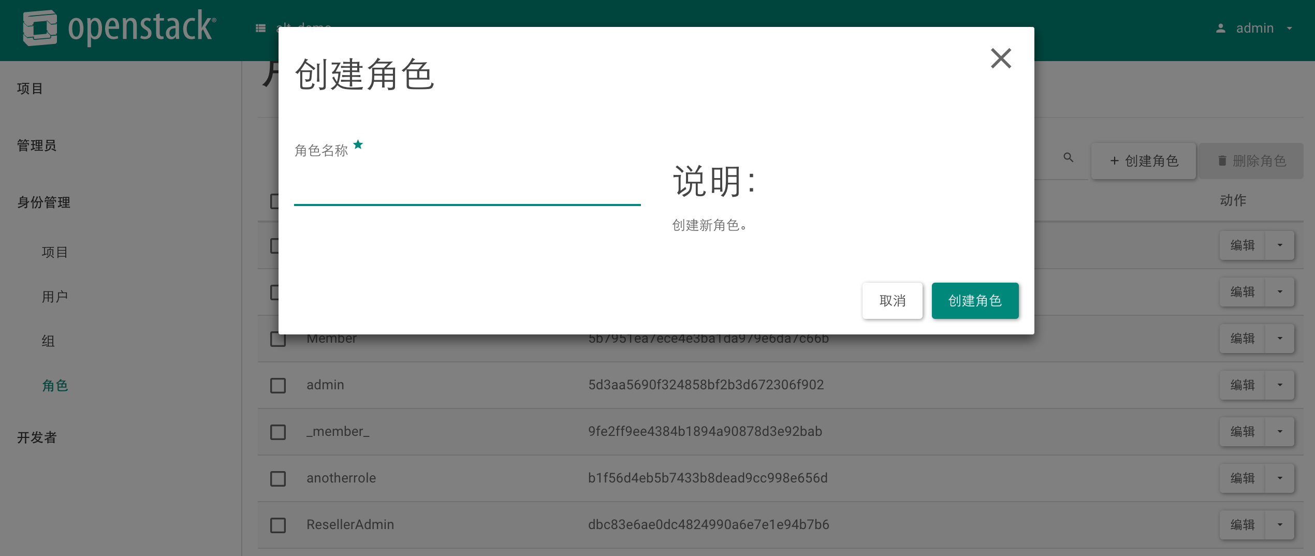Click ID 5d3aa5690f324858bf2b3d672306f902
This screenshot has height=556, width=1315.
pos(706,385)
